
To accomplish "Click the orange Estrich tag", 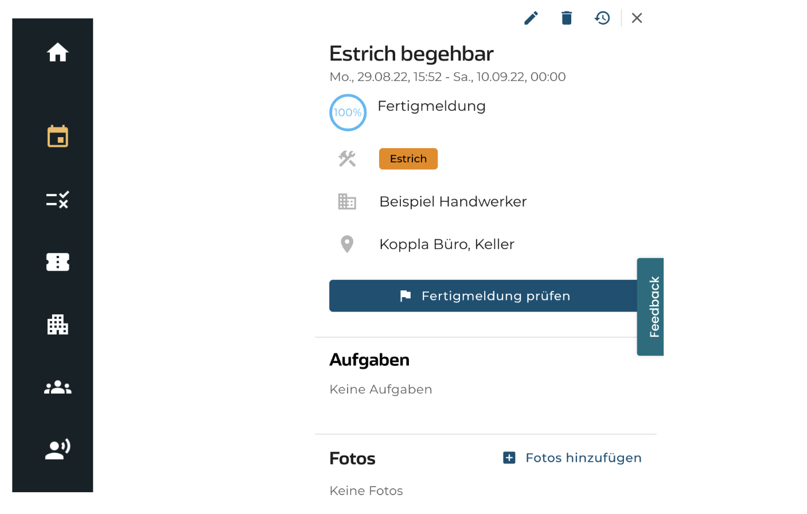I will (x=408, y=159).
